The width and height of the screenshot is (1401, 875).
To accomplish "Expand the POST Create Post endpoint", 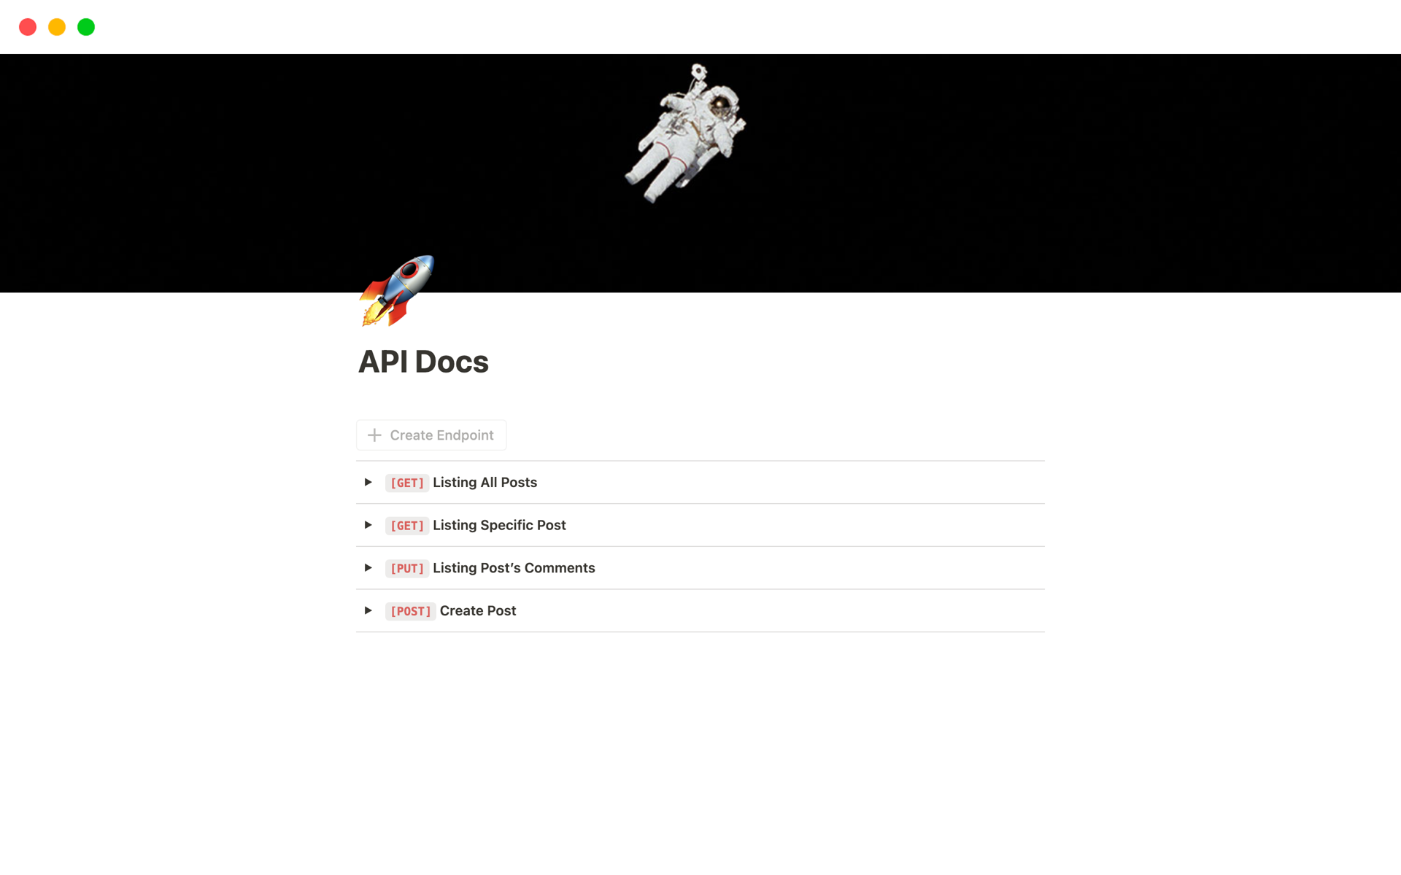I will tap(368, 610).
